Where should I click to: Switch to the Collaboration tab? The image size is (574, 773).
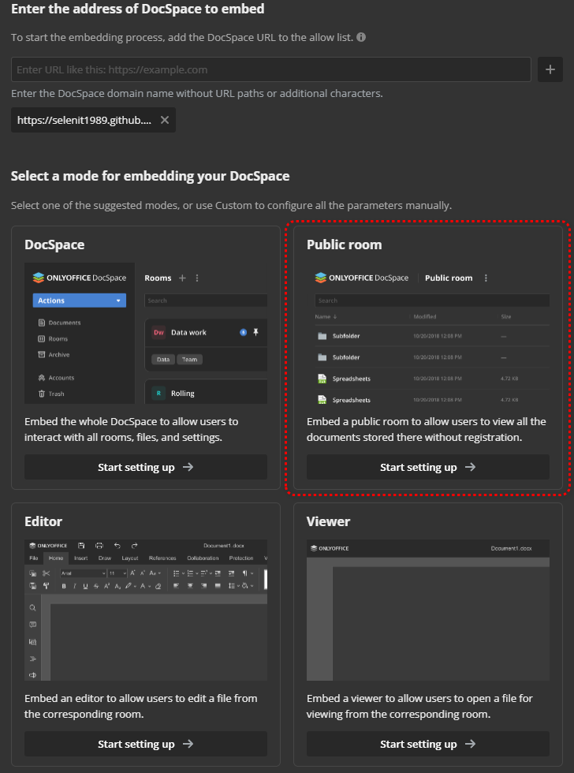(x=203, y=558)
